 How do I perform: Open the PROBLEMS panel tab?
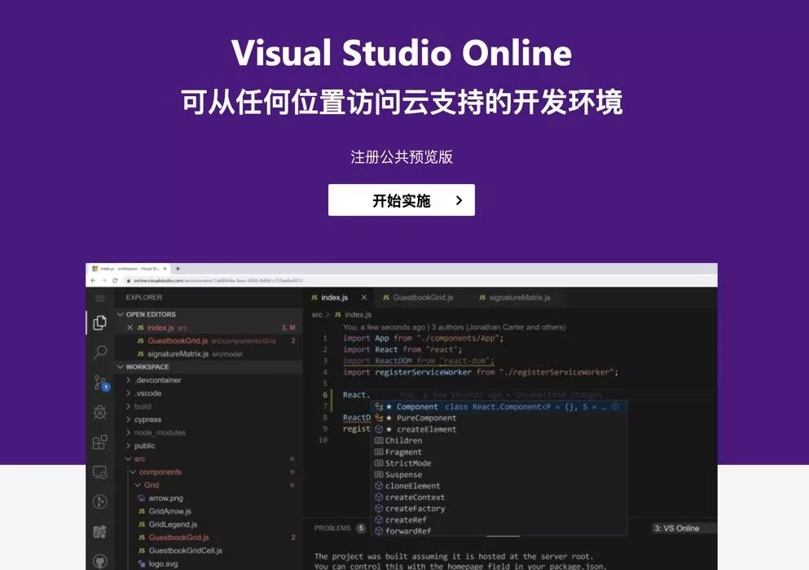click(x=332, y=528)
